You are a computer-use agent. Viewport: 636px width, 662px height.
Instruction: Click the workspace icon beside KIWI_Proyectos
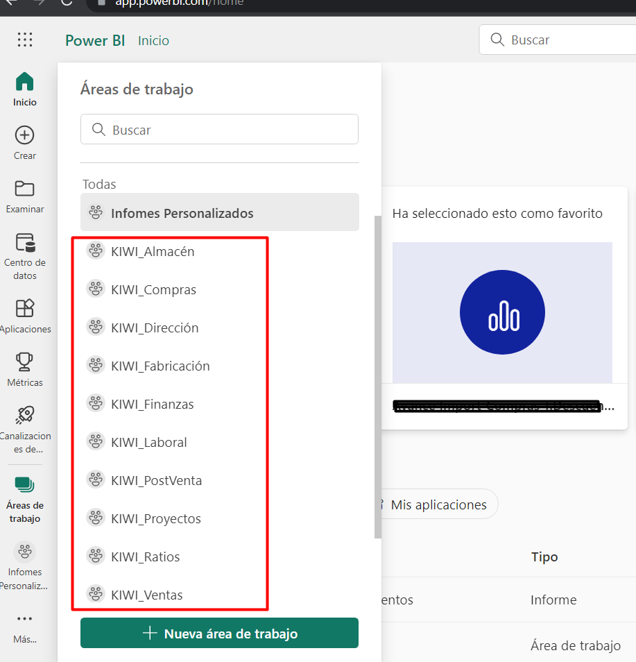tap(96, 518)
